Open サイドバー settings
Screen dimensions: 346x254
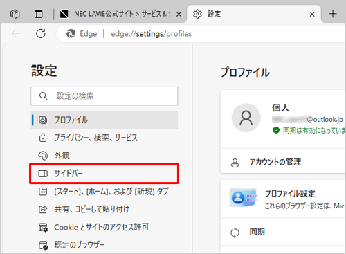pyautogui.click(x=104, y=174)
